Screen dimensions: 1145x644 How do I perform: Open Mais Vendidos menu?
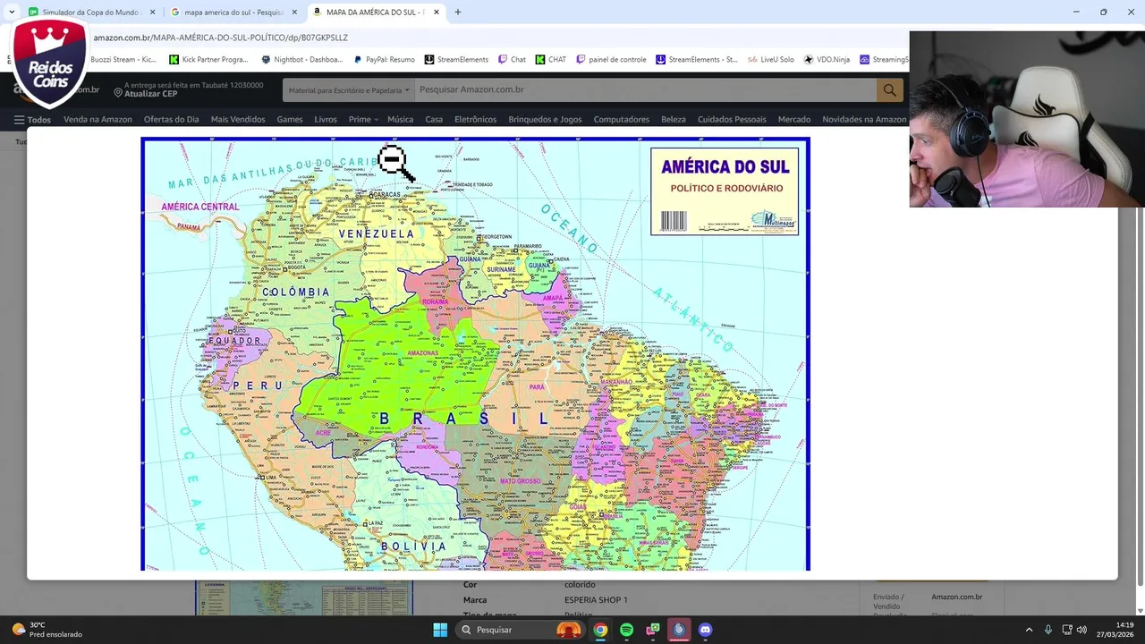[238, 120]
